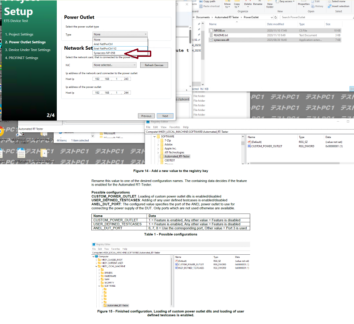Click the Next button in Setup wizard

pos(165,116)
